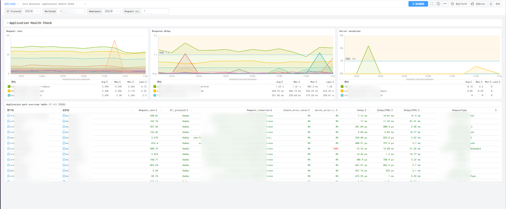Collapse the Application Health Check section

click(x=8, y=23)
